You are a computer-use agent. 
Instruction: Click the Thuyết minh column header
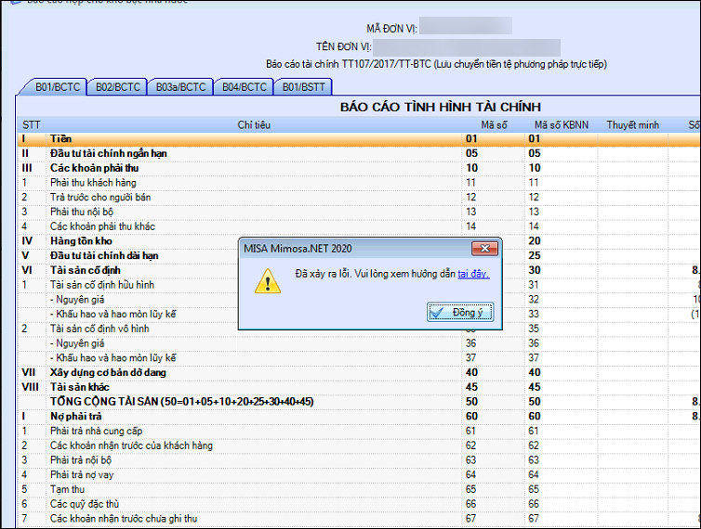[632, 124]
